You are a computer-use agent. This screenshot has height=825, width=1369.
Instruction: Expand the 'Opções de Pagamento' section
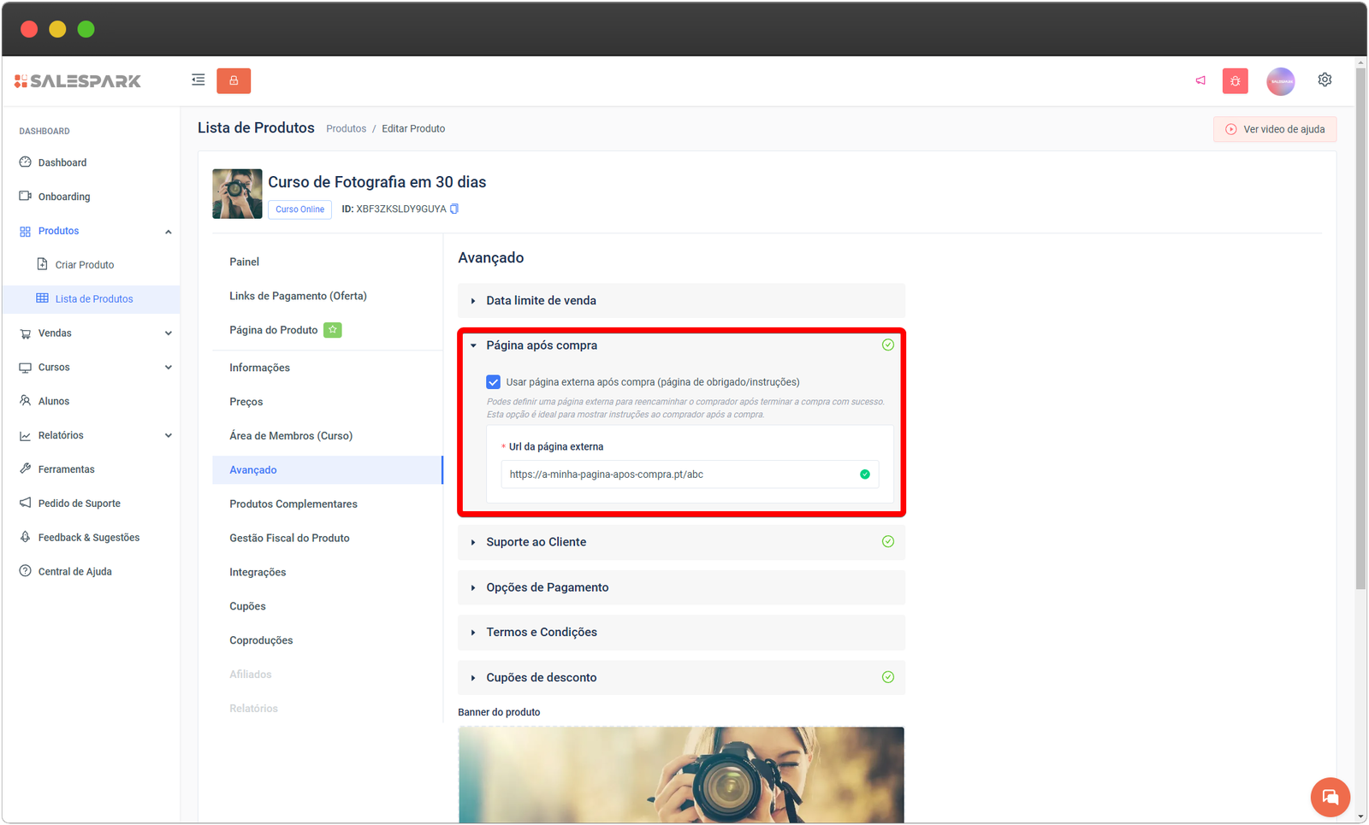547,587
